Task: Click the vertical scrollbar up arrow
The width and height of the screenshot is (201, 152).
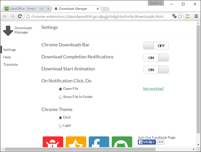Action: click(198, 23)
